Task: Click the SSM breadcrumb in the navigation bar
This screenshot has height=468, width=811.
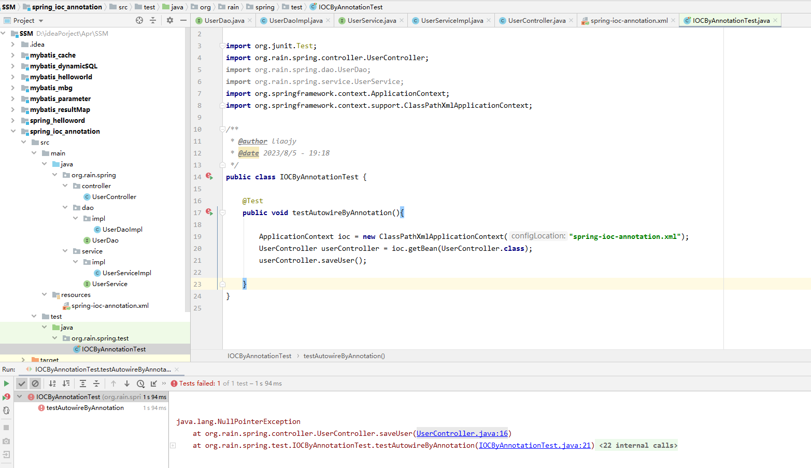Action: [9, 7]
